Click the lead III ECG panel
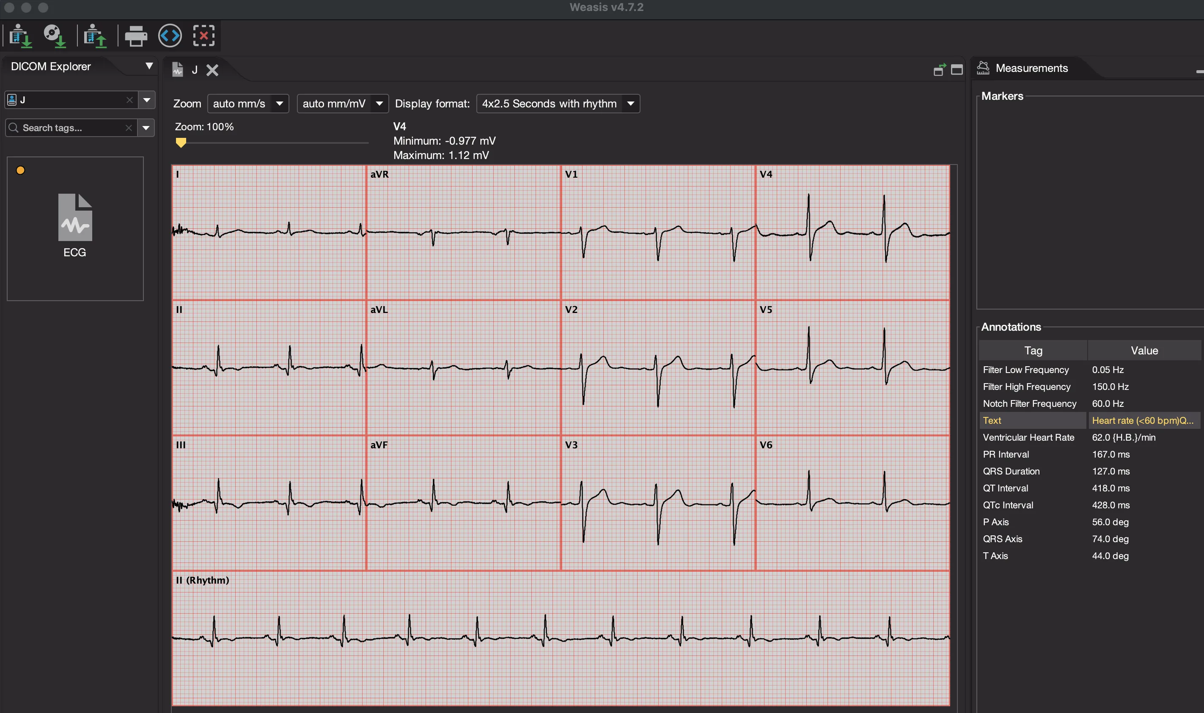 pos(269,503)
